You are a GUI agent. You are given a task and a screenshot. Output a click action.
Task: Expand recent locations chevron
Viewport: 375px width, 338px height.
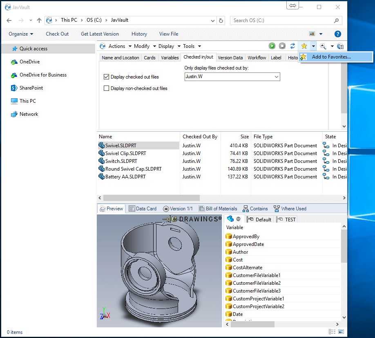pos(31,20)
